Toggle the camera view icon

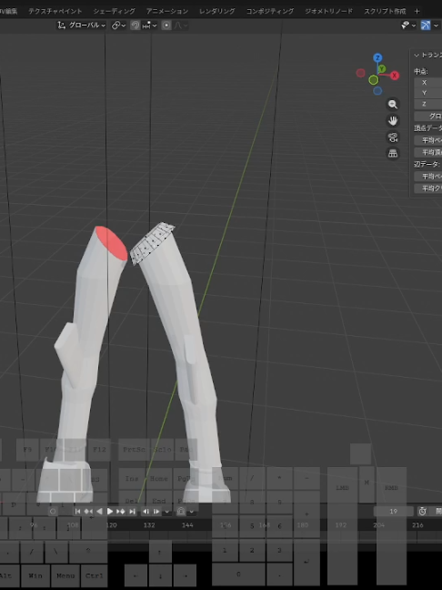(393, 137)
